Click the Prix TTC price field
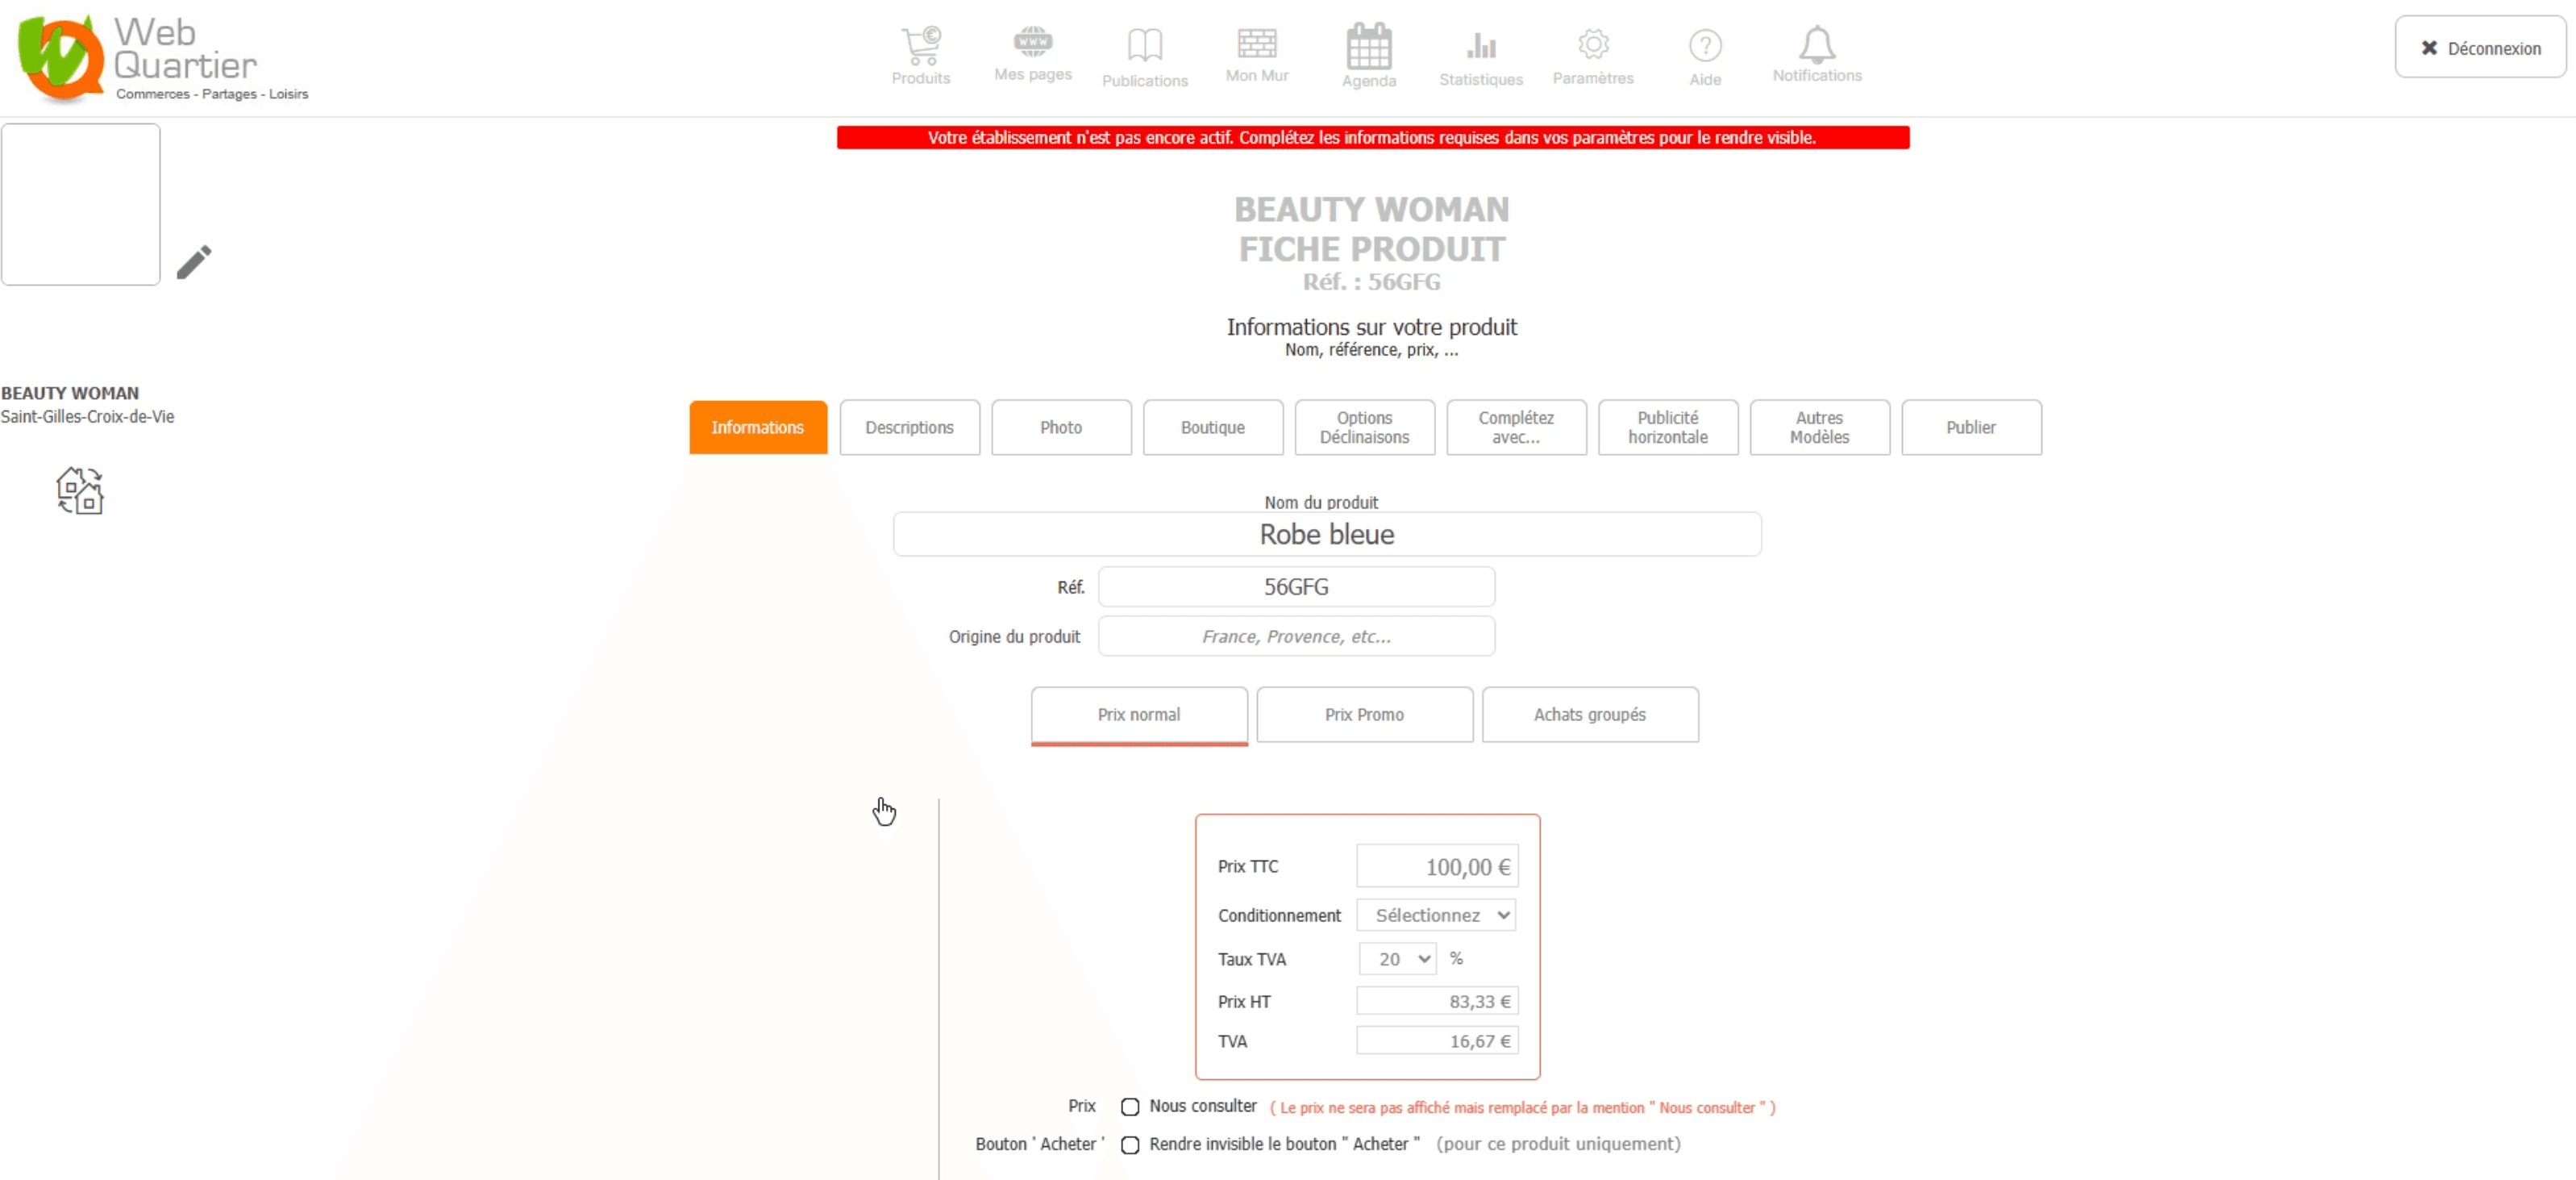This screenshot has width=2576, height=1180. pyautogui.click(x=1436, y=866)
